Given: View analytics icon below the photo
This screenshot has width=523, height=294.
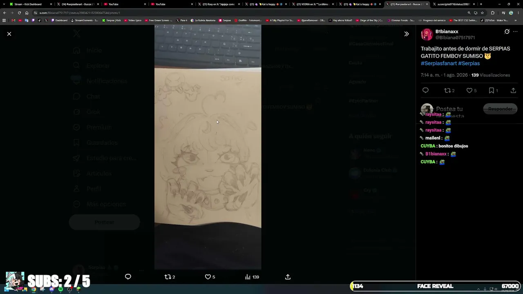Looking at the screenshot, I should tap(252, 277).
